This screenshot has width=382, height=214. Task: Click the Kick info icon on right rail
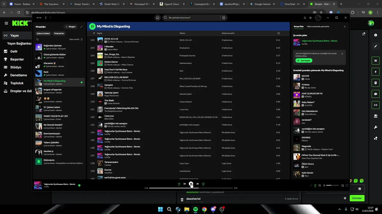click(x=375, y=35)
